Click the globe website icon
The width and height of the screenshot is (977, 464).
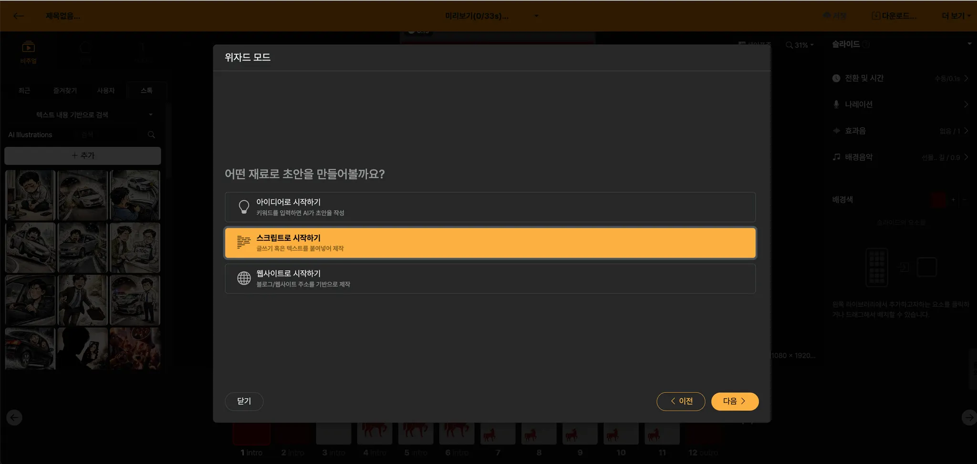click(244, 278)
